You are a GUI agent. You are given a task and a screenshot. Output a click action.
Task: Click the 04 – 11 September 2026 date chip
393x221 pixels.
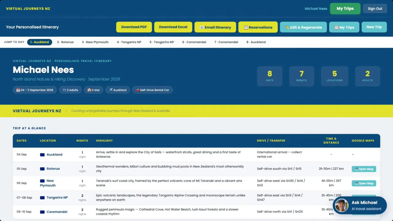(35, 90)
